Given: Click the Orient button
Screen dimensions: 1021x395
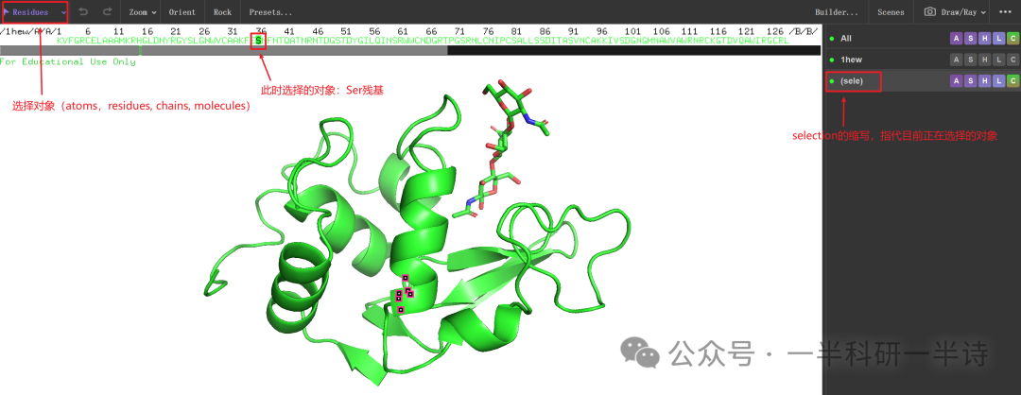Looking at the screenshot, I should coord(182,12).
